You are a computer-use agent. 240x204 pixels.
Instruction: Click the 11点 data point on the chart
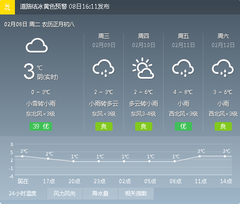200,156
